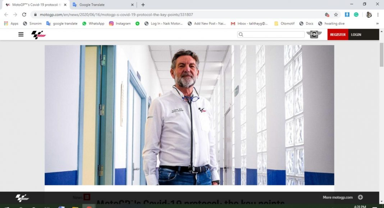Expand the More motogp.com plus button
384x208 pixels.
[x=360, y=197]
